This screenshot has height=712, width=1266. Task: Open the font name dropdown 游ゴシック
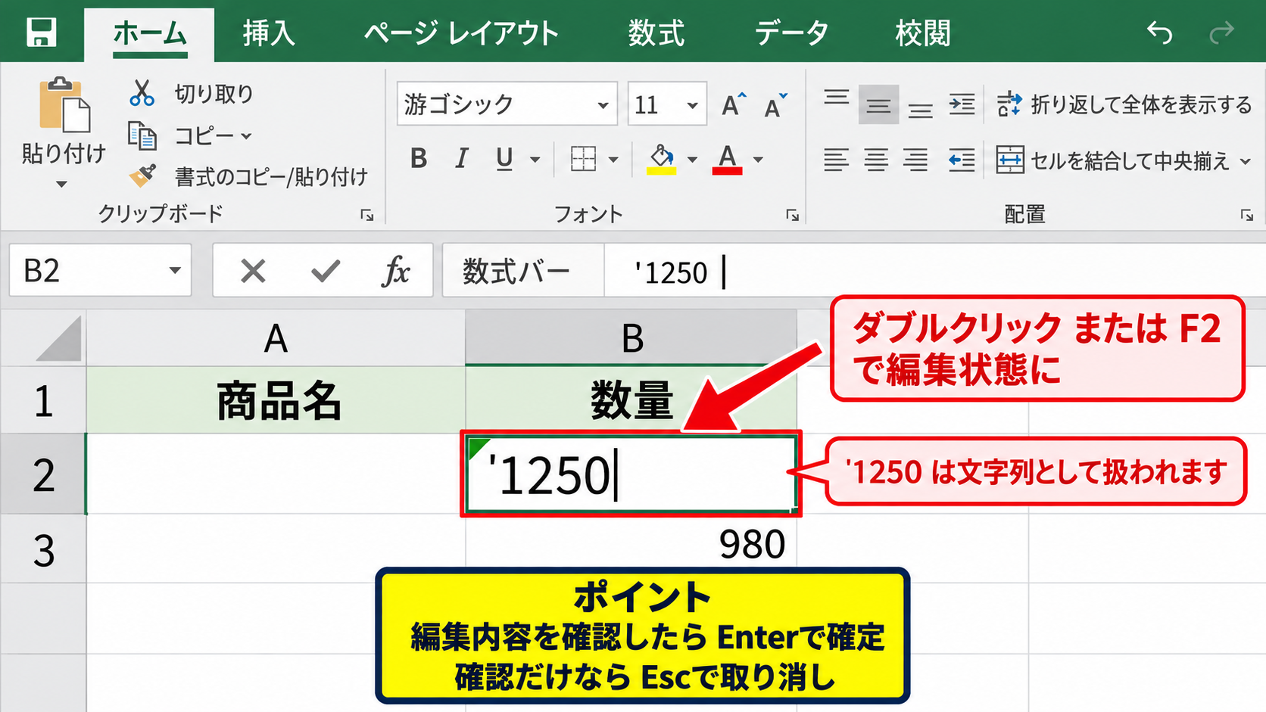click(x=603, y=105)
